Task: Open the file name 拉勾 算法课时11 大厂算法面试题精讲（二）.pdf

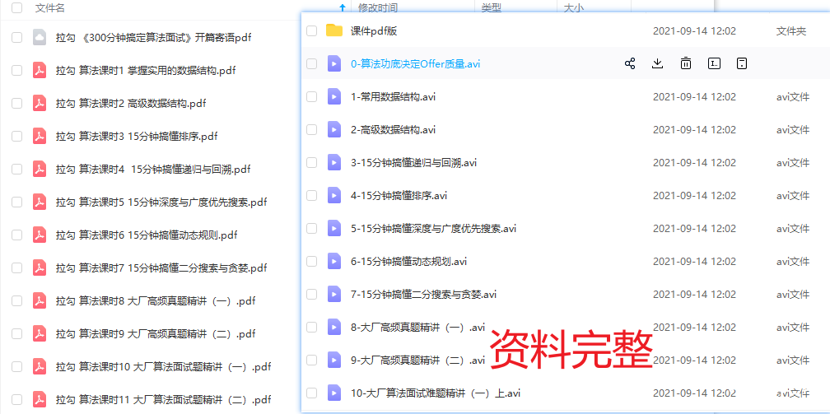Action: (163, 399)
